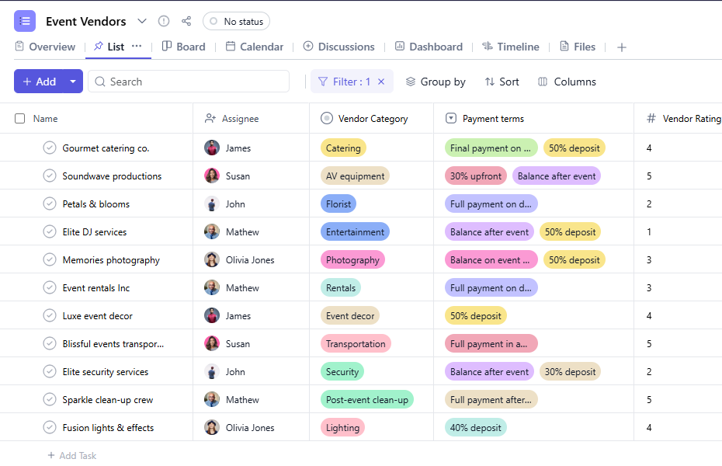
Task: Click the share icon beside Event Vendors
Action: (186, 21)
